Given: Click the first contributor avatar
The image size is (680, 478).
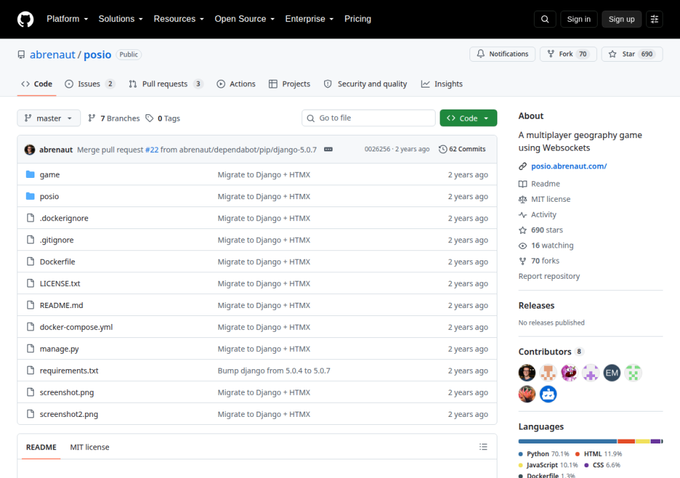Looking at the screenshot, I should [x=527, y=372].
